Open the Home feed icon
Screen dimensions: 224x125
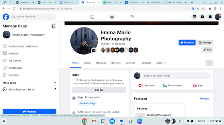92,17
